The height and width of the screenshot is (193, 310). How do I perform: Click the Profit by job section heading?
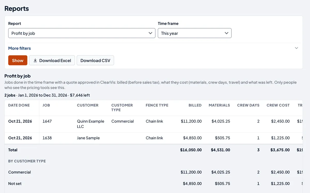[18, 76]
